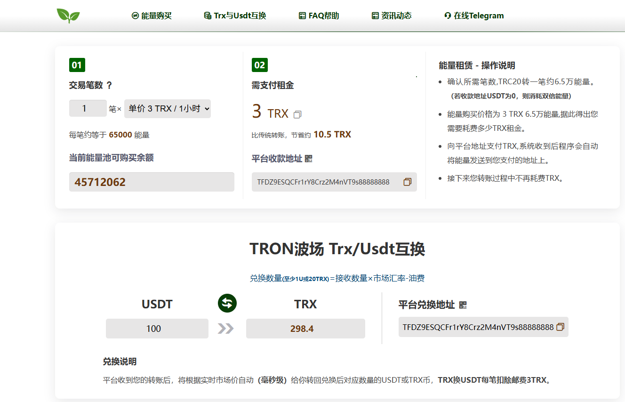Image resolution: width=625 pixels, height=402 pixels.
Task: Open the 能量购买 nav item
Action: pos(152,16)
